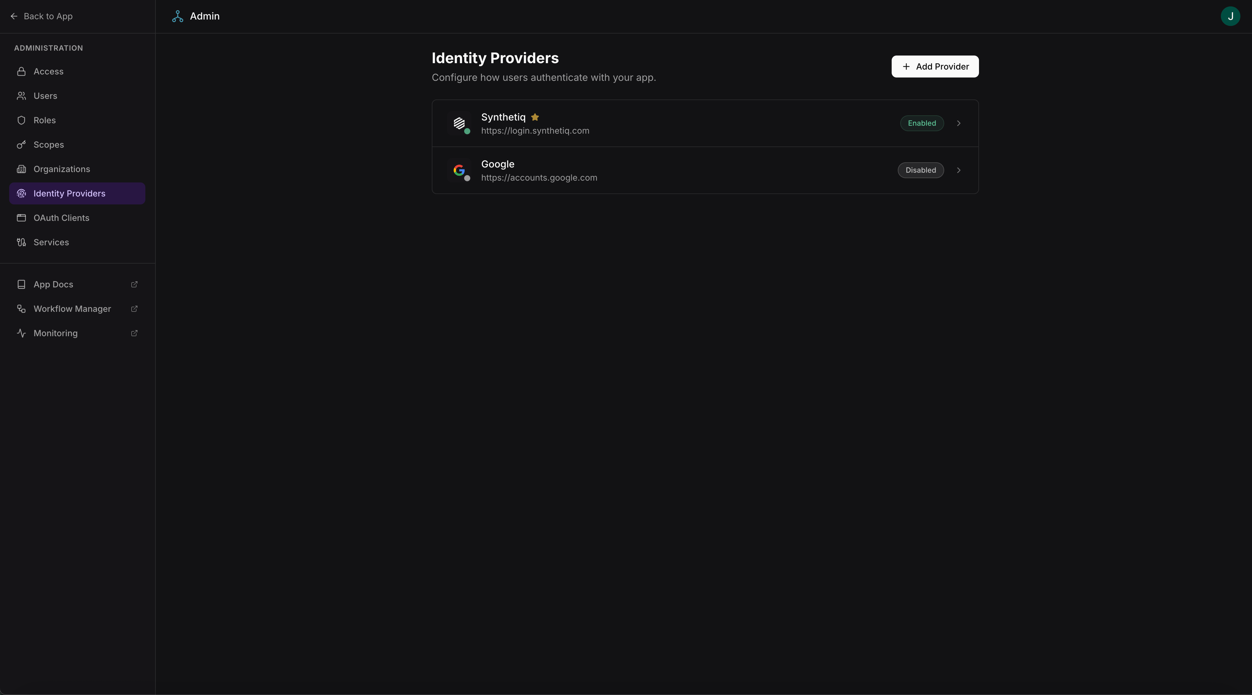Click the Synthetiq provider logo
The image size is (1252, 695).
459,123
